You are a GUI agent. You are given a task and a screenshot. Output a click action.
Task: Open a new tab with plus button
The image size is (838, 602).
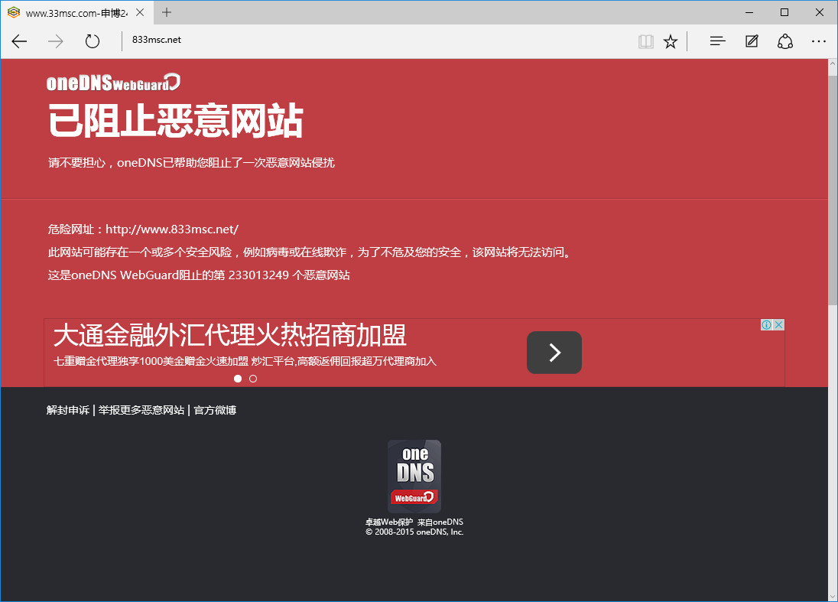click(167, 12)
